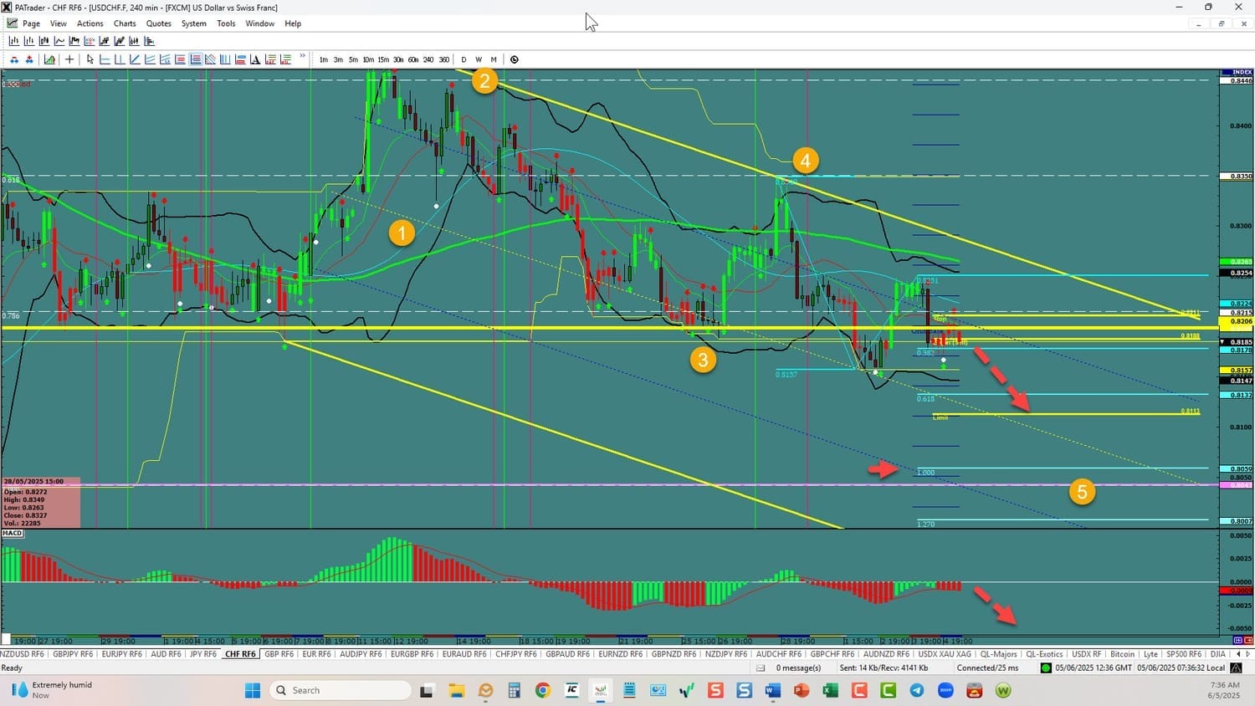This screenshot has height=706, width=1255.
Task: Select the arrow pointer tool
Action: pyautogui.click(x=90, y=59)
